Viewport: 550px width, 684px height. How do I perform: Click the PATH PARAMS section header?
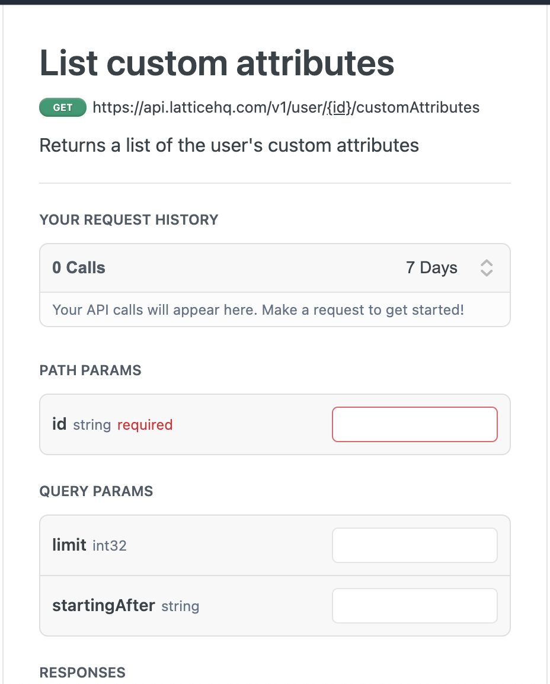coord(90,370)
